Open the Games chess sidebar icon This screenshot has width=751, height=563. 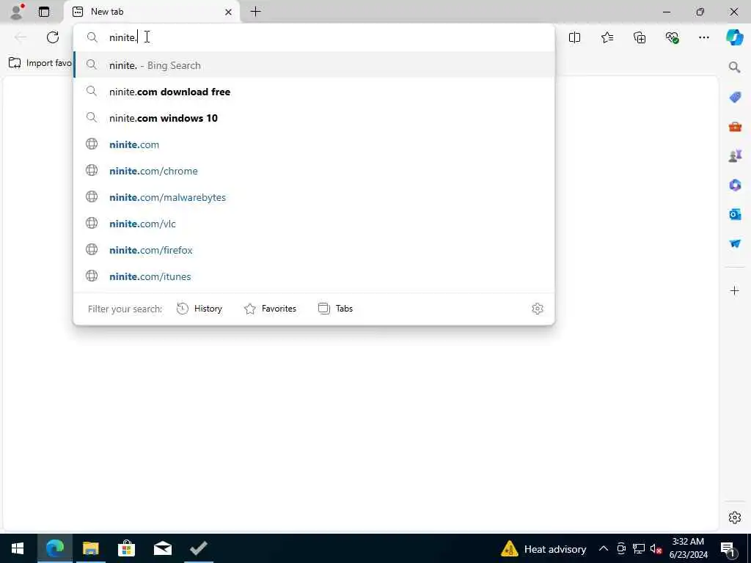coord(735,155)
